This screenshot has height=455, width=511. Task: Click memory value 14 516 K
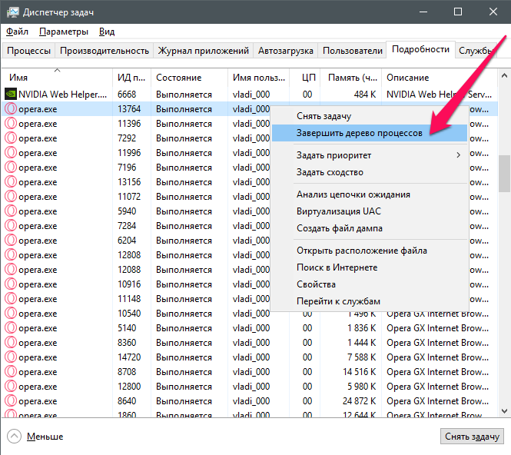(x=359, y=372)
